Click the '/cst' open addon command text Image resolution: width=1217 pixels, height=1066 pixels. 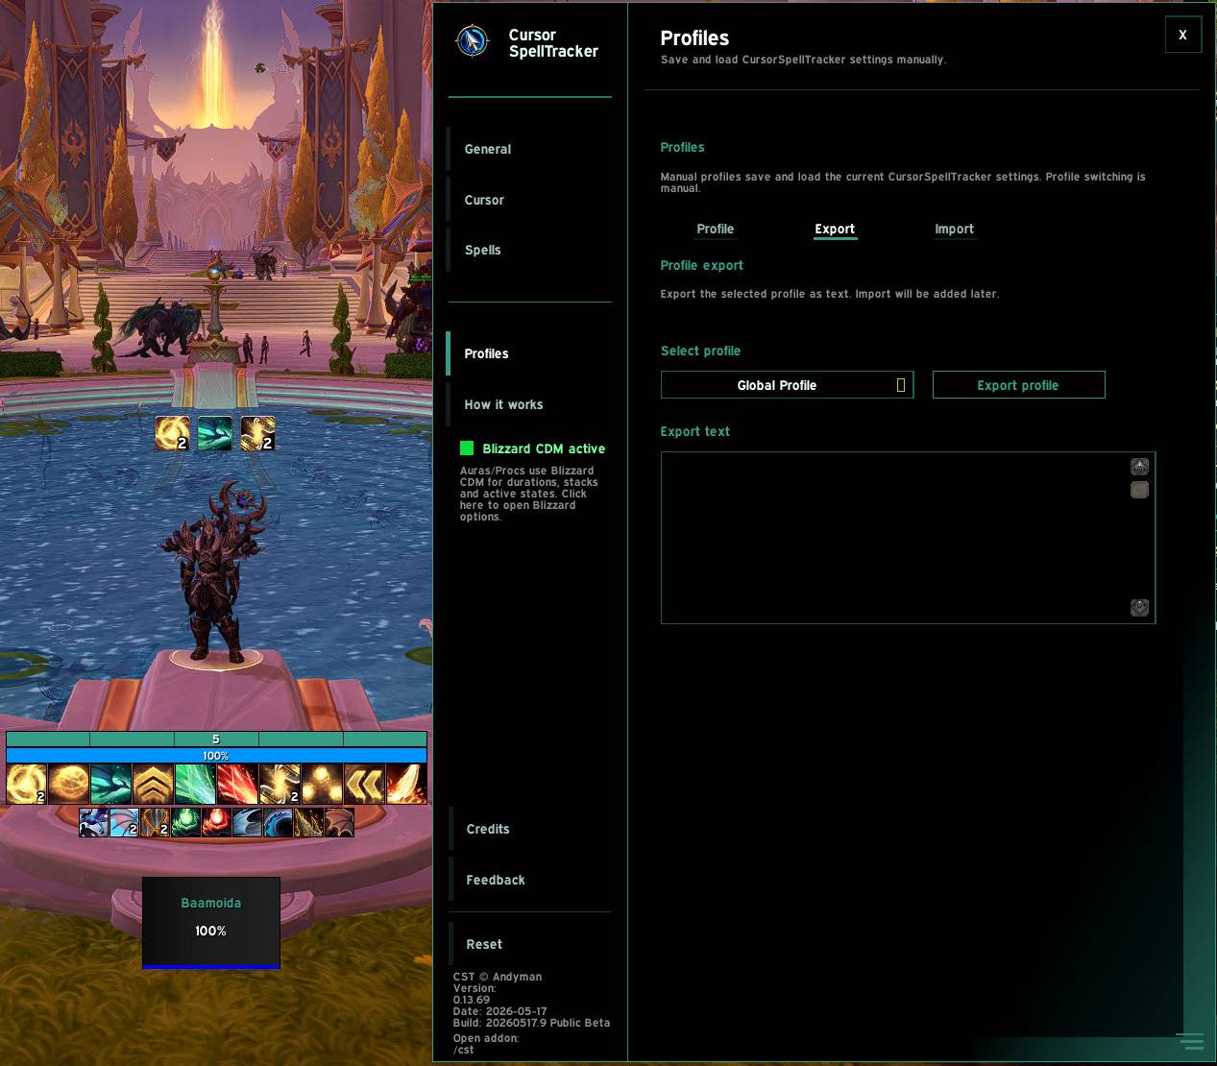[463, 1050]
